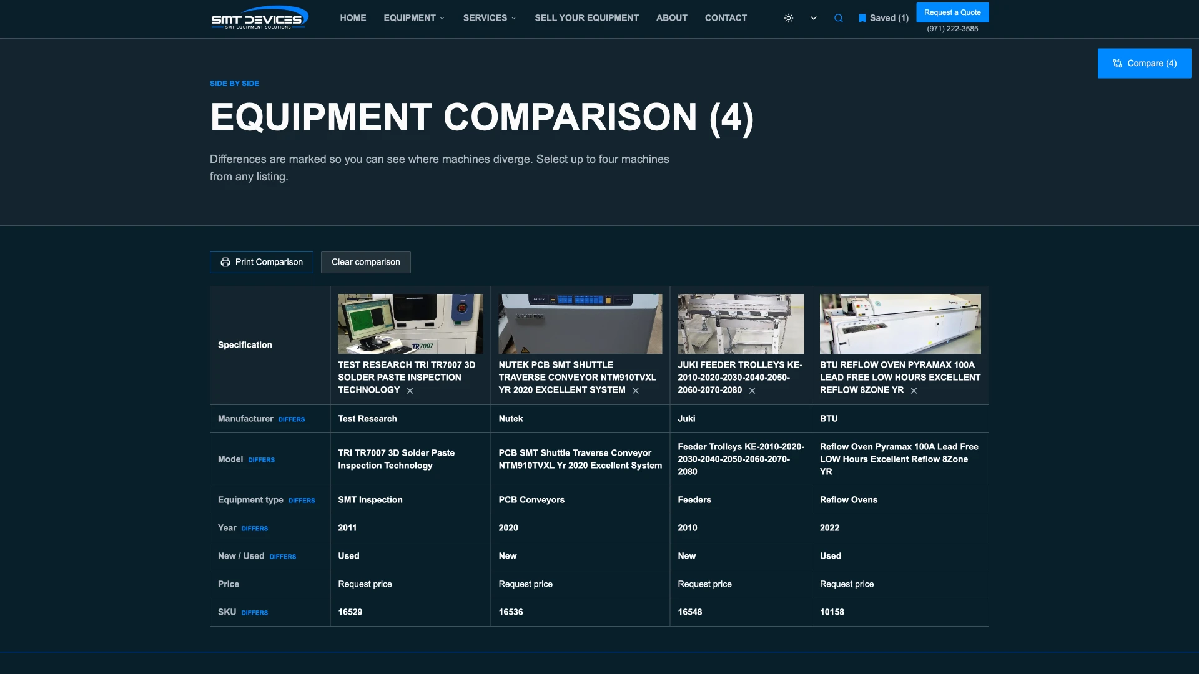Select the SKU value 10158
The width and height of the screenshot is (1199, 674).
click(x=832, y=612)
